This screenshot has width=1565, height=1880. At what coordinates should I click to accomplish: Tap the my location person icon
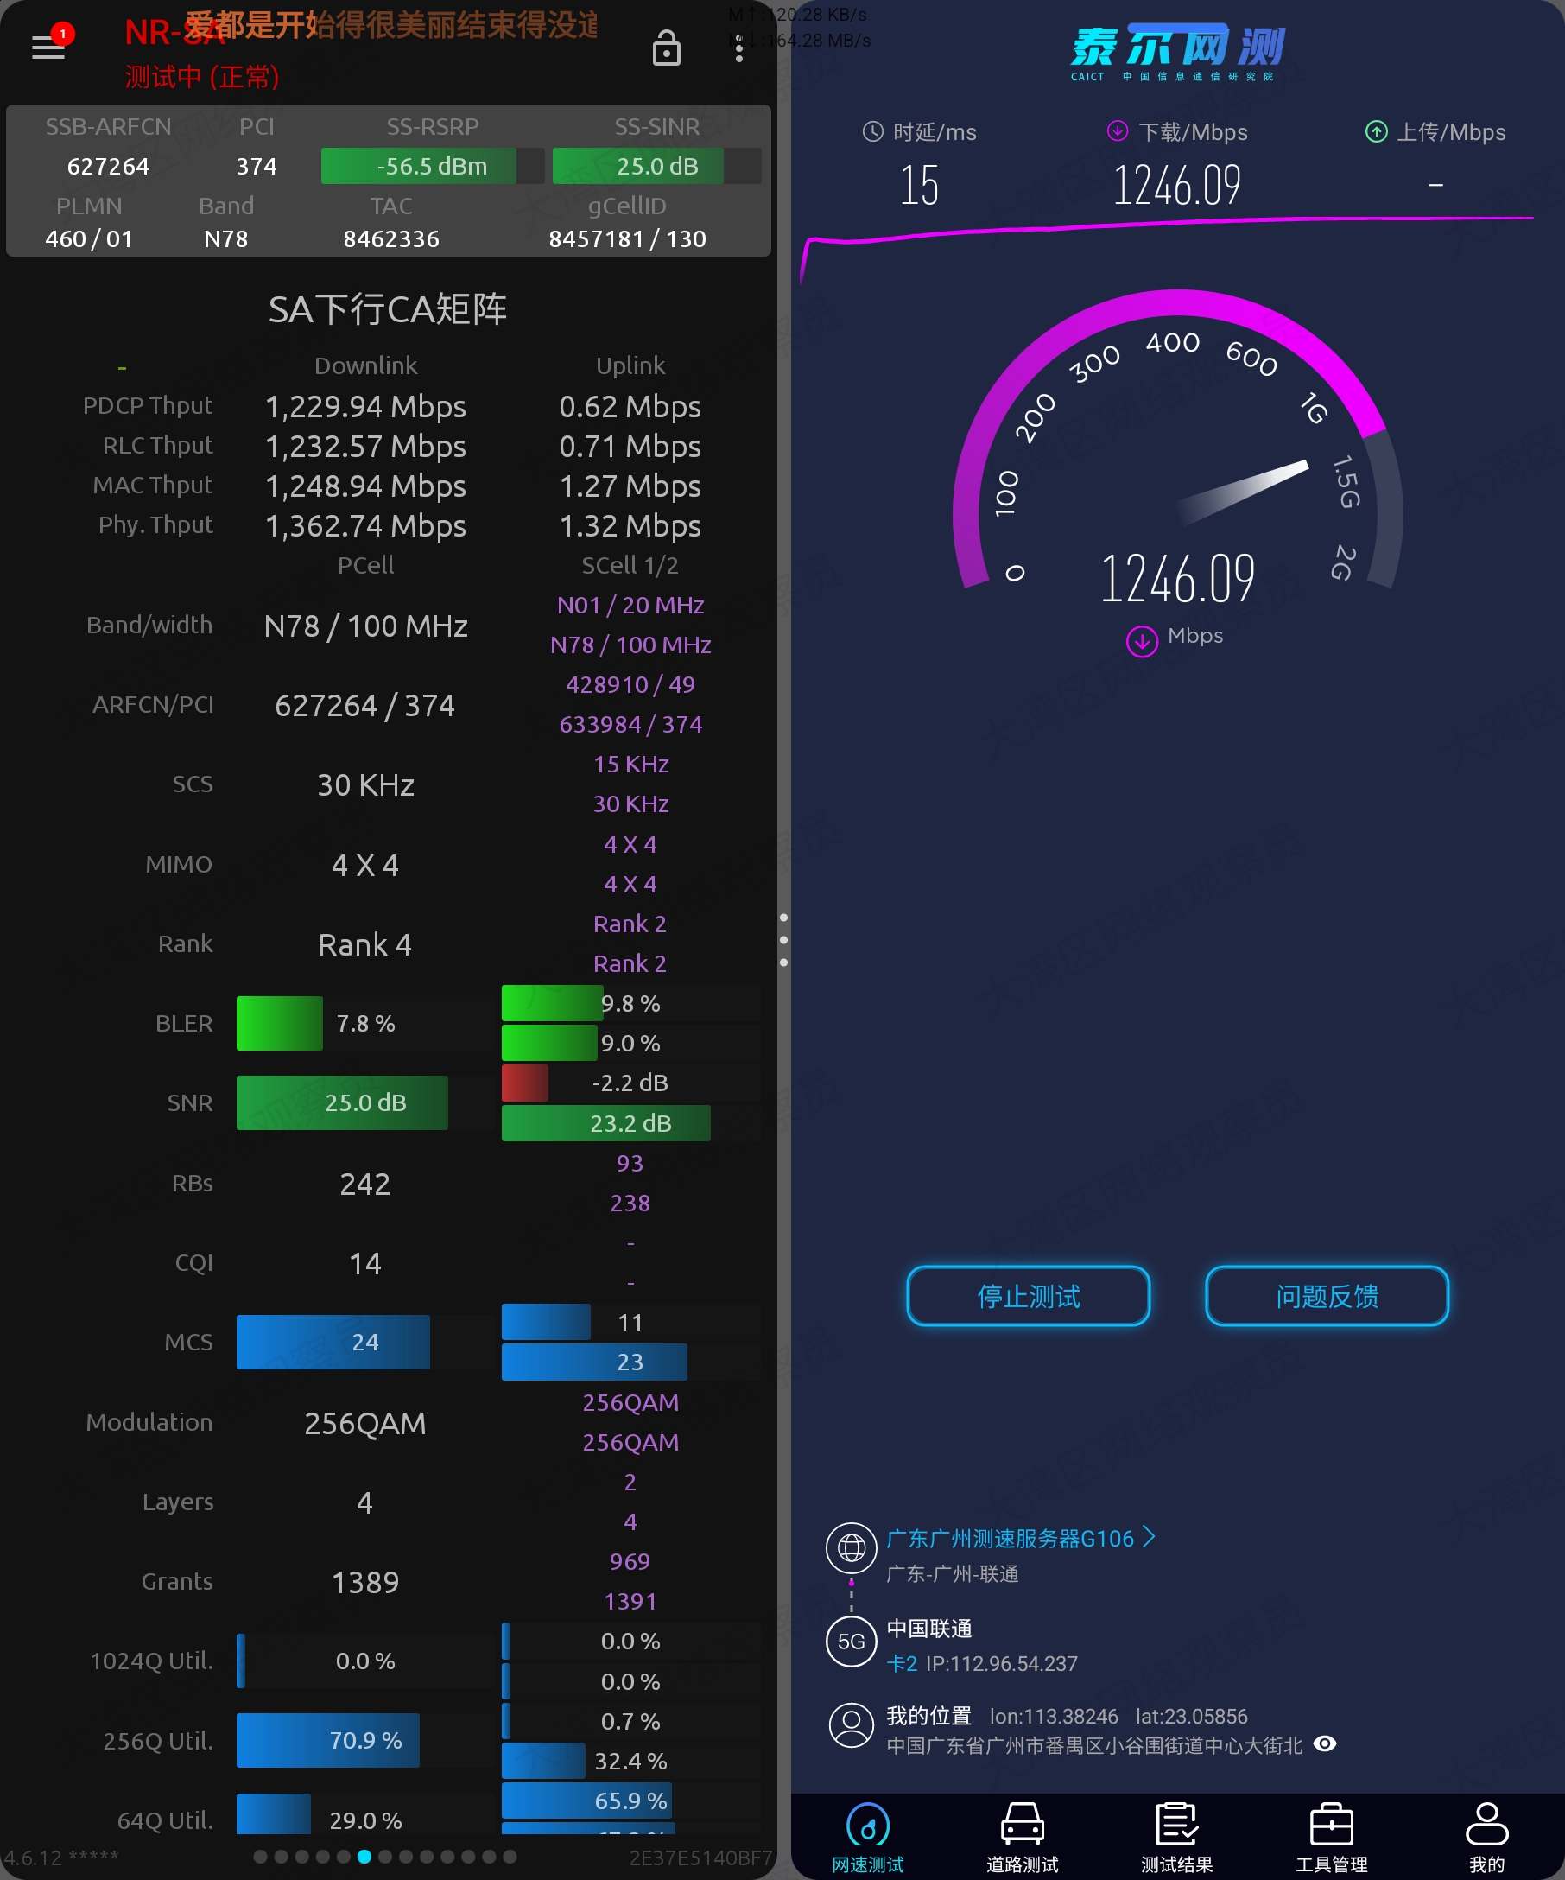pyautogui.click(x=851, y=1724)
